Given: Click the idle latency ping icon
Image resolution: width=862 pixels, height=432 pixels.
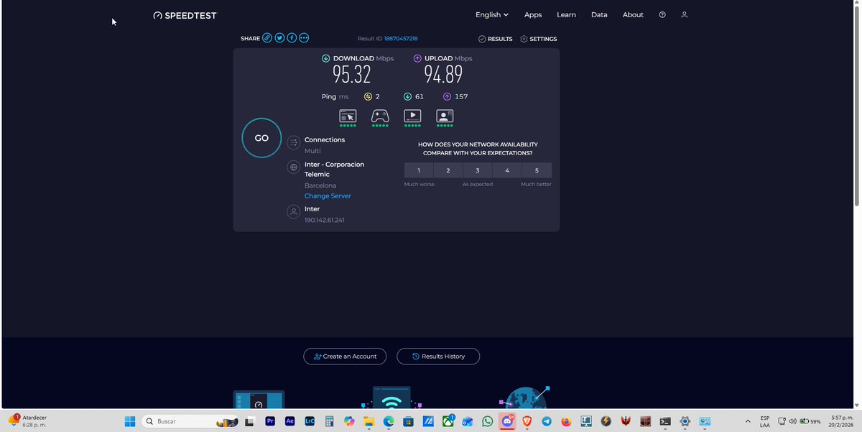Looking at the screenshot, I should (368, 96).
